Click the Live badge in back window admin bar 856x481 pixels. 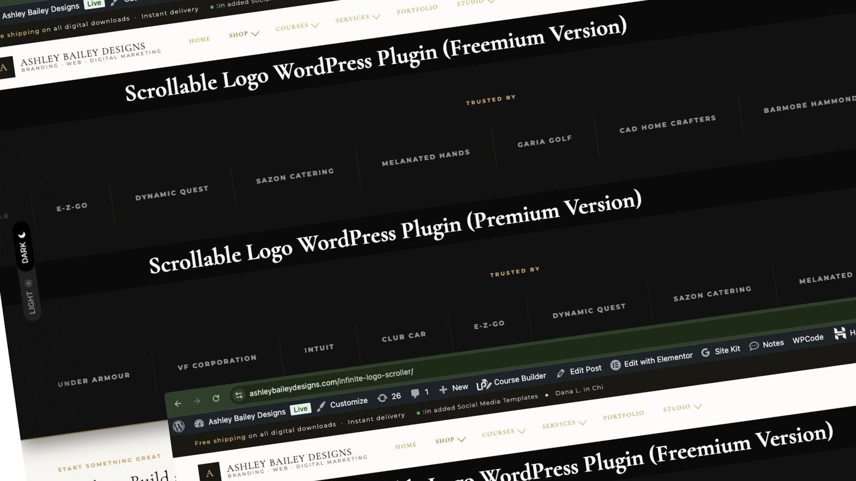94,3
